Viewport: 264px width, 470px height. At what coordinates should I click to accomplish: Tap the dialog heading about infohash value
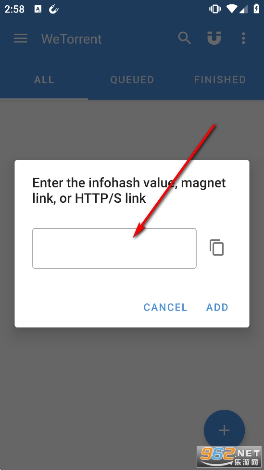click(129, 190)
